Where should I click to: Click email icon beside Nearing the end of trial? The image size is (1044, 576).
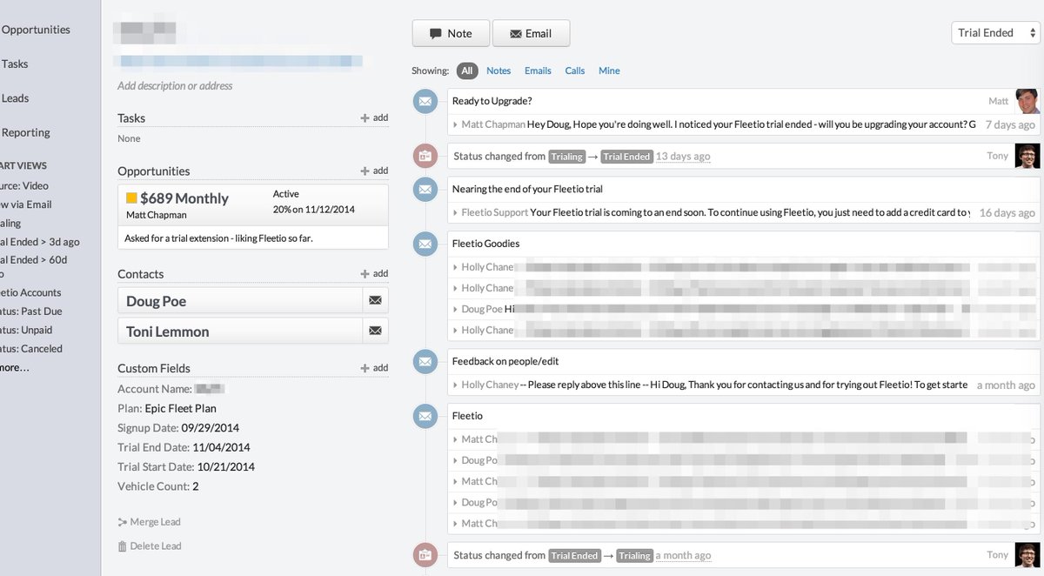pyautogui.click(x=425, y=189)
